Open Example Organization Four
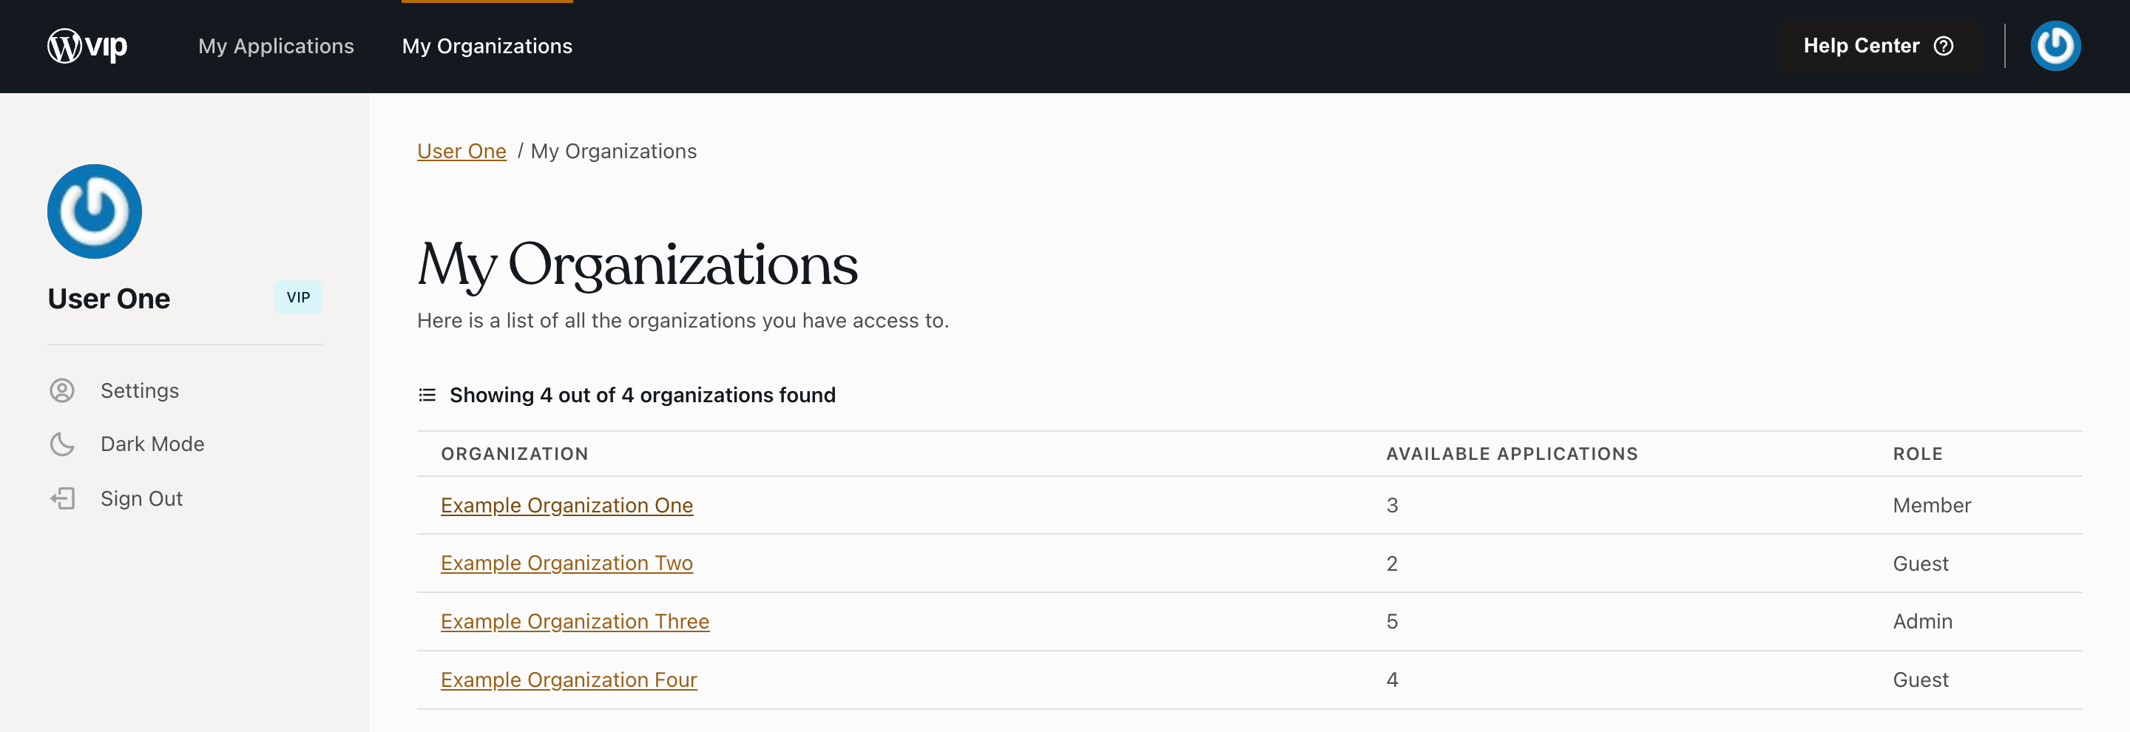2130x732 pixels. click(x=569, y=679)
